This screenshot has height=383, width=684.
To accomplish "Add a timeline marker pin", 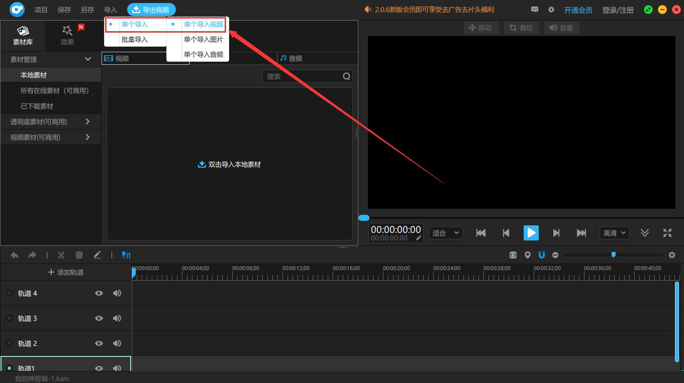I will click(x=527, y=255).
